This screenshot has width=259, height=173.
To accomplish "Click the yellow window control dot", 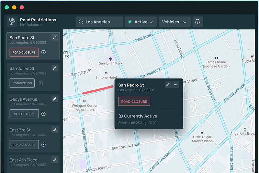I will (14, 7).
